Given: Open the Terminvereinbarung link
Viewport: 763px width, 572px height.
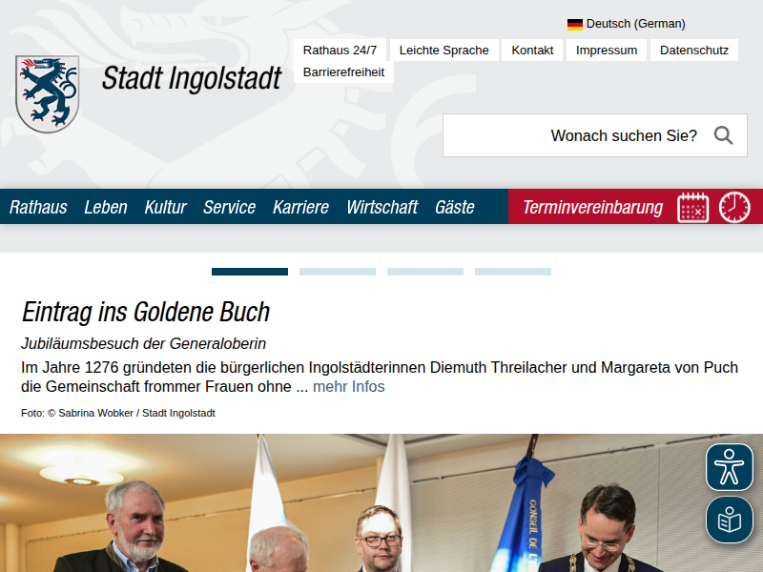Looking at the screenshot, I should [592, 207].
